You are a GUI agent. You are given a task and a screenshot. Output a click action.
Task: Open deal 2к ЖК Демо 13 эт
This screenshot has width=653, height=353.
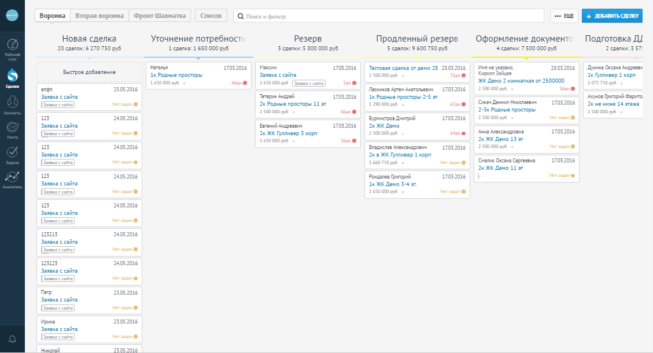pos(500,139)
